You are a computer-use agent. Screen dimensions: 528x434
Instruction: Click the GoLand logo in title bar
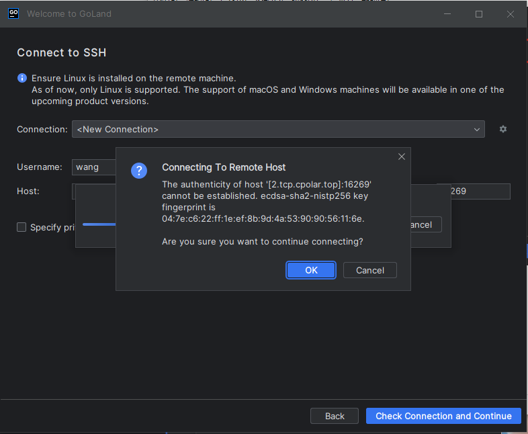pyautogui.click(x=13, y=13)
